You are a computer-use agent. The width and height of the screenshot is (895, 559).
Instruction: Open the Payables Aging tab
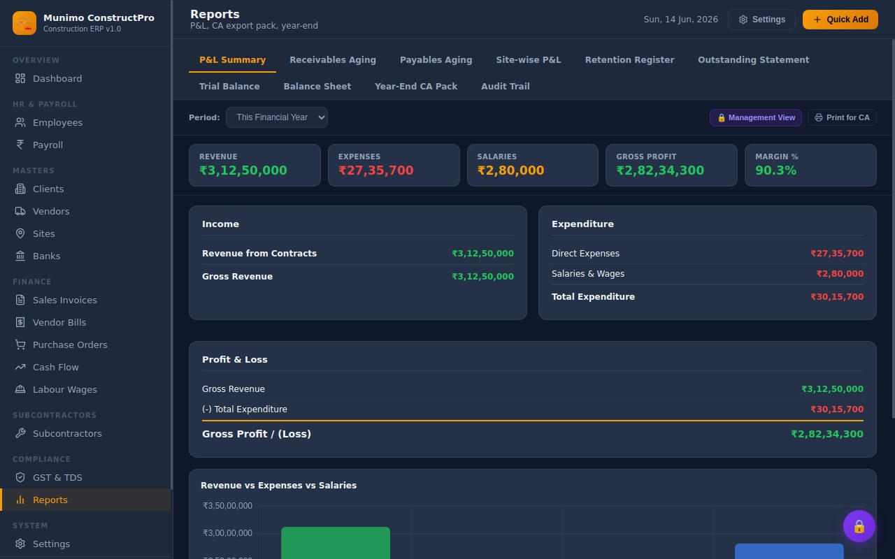point(436,60)
